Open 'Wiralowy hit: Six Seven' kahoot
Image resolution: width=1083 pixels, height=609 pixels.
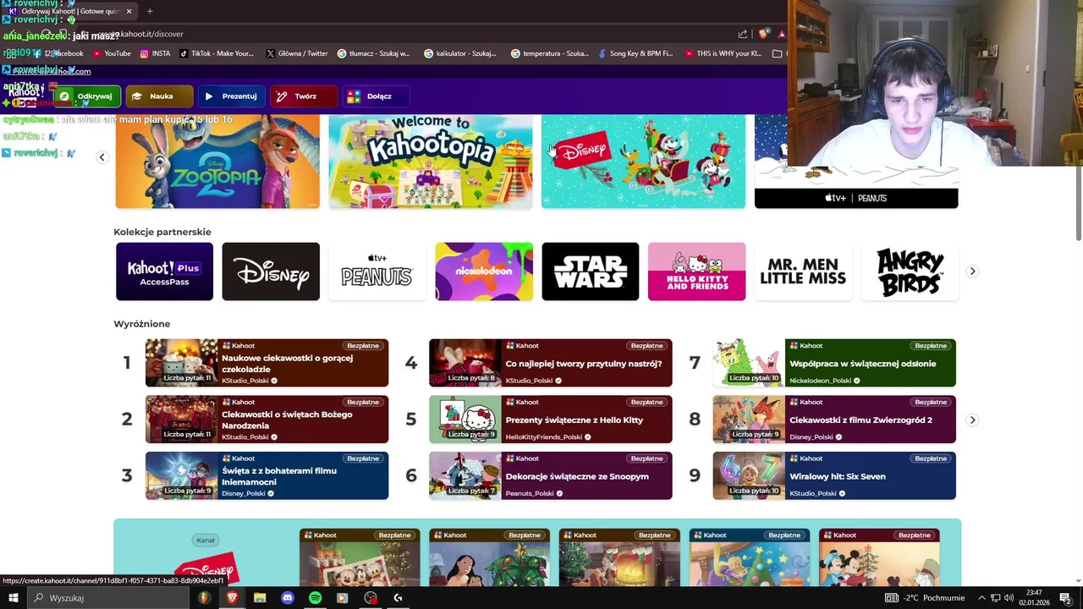pos(834,475)
